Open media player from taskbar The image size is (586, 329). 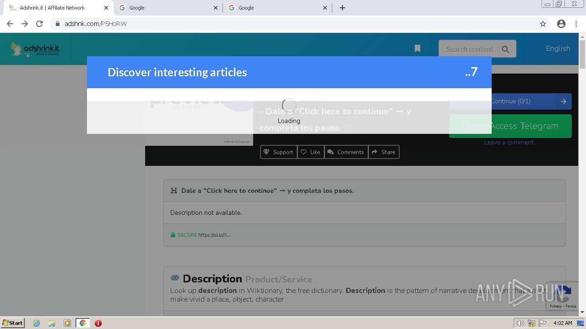[67, 323]
